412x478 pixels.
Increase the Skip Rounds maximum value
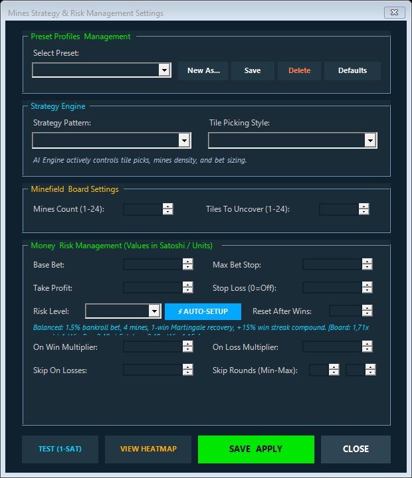click(371, 367)
